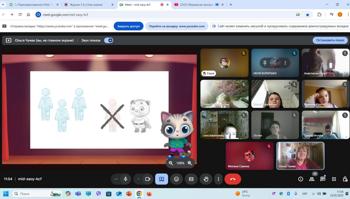Click the Windows taskbar search box

coord(37,194)
